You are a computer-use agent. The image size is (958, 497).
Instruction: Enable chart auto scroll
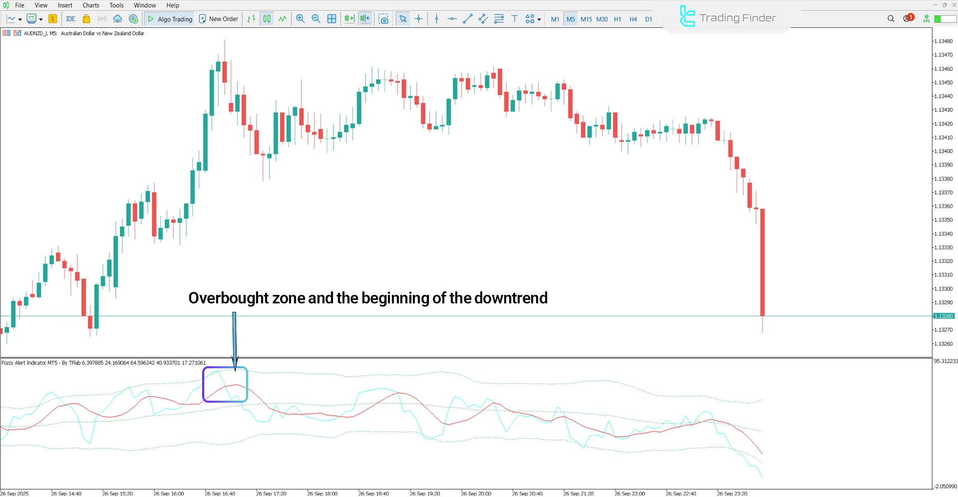click(349, 18)
